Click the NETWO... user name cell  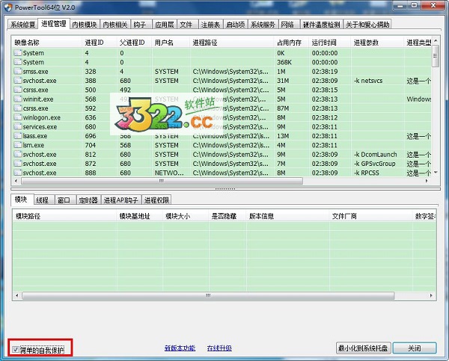169,173
